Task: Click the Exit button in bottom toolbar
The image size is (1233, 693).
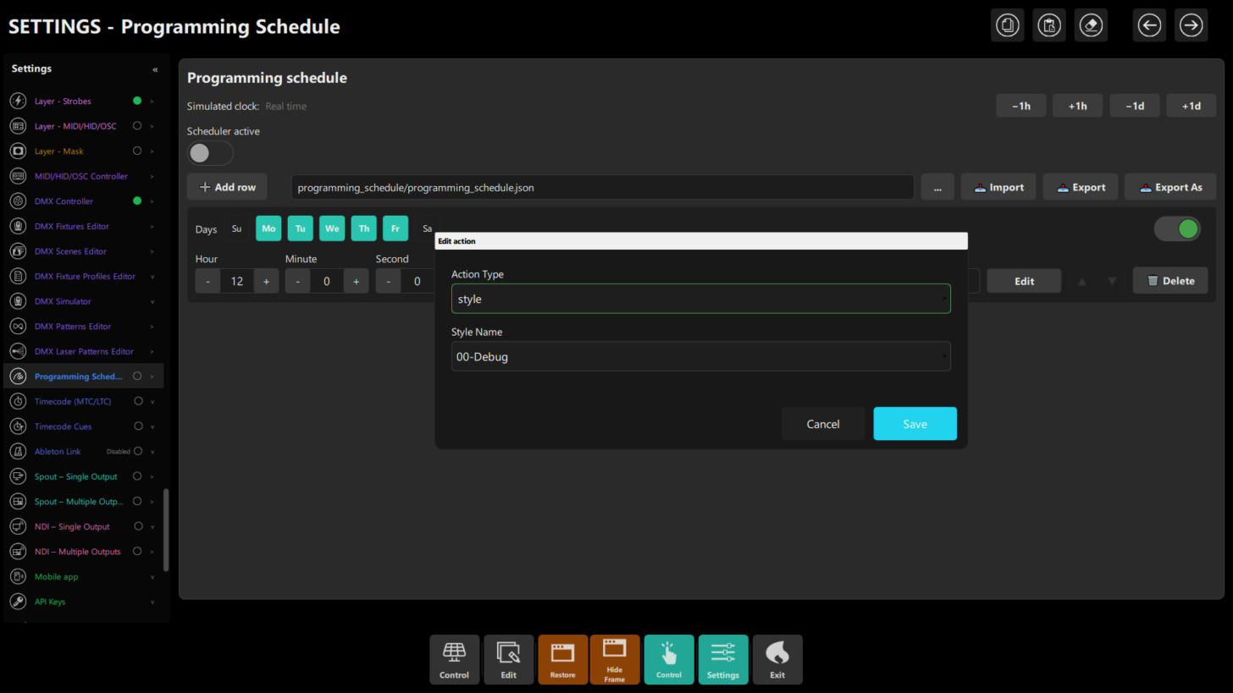Action: pyautogui.click(x=777, y=660)
